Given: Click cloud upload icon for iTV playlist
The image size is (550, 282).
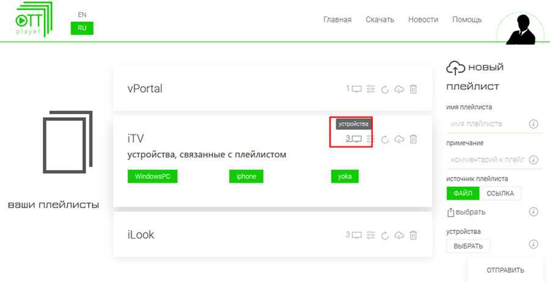Looking at the screenshot, I should coord(399,139).
